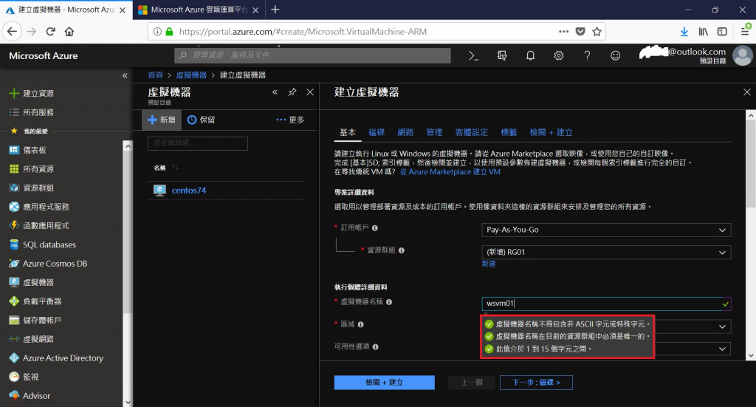This screenshot has height=407, width=756.
Task: Switch to the 磁碟 tab
Action: point(377,132)
